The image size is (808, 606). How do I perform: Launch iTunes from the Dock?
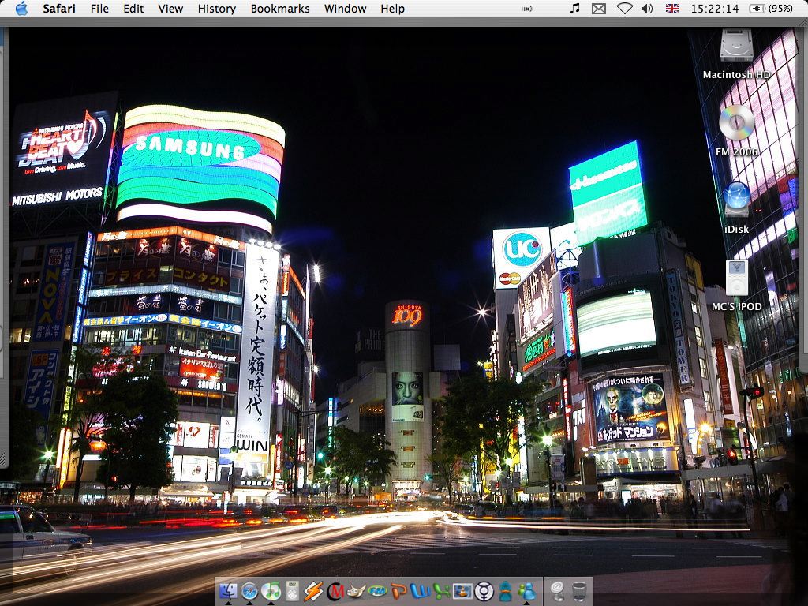(271, 591)
